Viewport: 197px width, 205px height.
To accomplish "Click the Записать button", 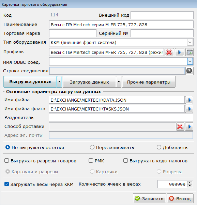I will [149, 199].
